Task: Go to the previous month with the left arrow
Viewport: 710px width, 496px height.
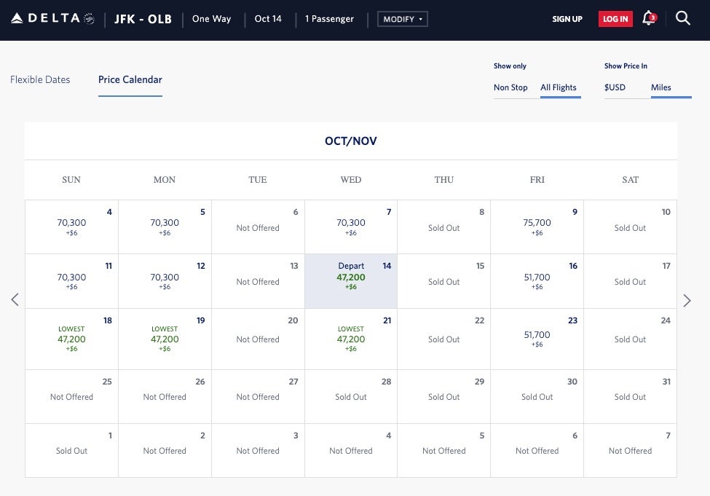Action: (15, 299)
